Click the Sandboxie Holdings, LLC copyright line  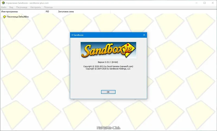click(x=108, y=69)
